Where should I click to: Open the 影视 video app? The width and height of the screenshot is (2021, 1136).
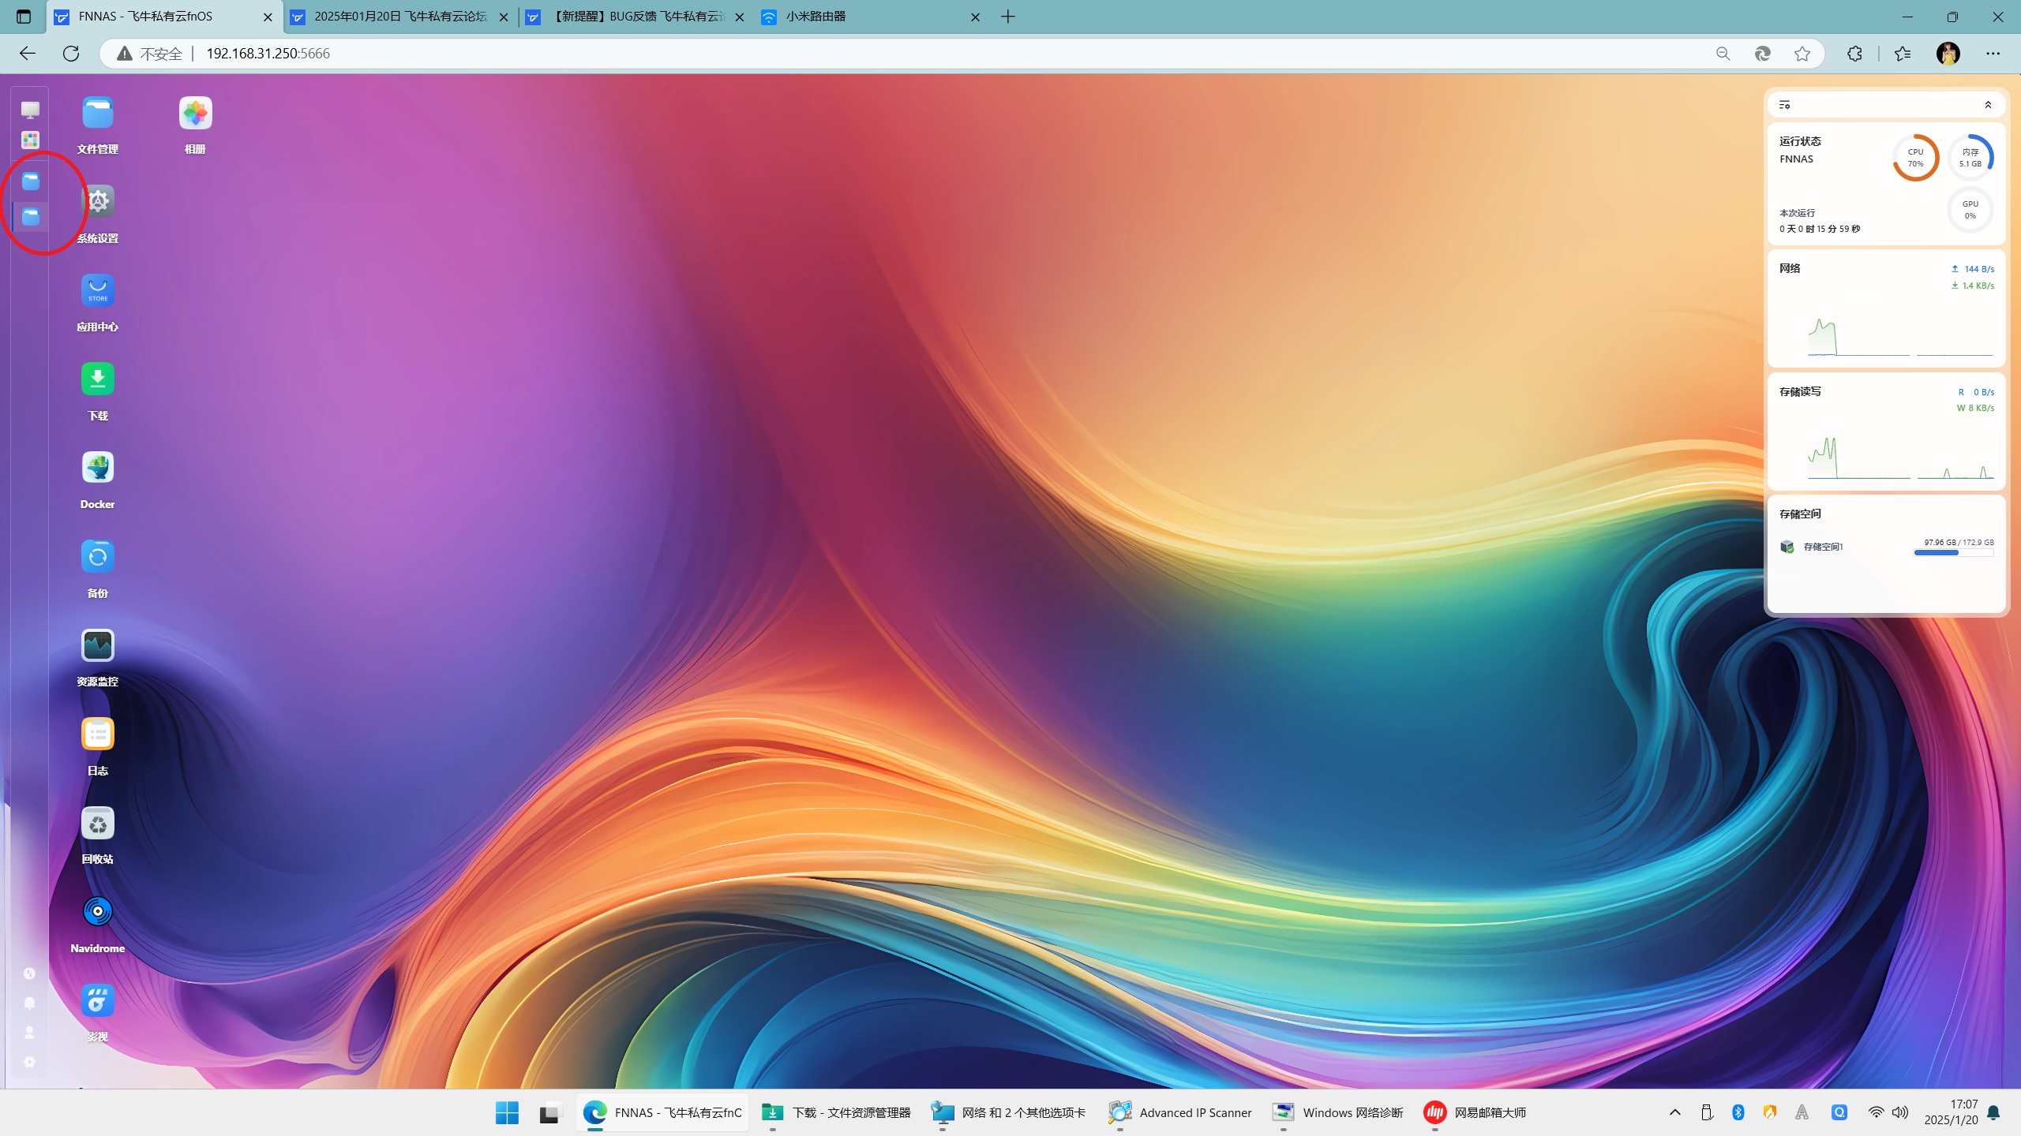pyautogui.click(x=98, y=1001)
